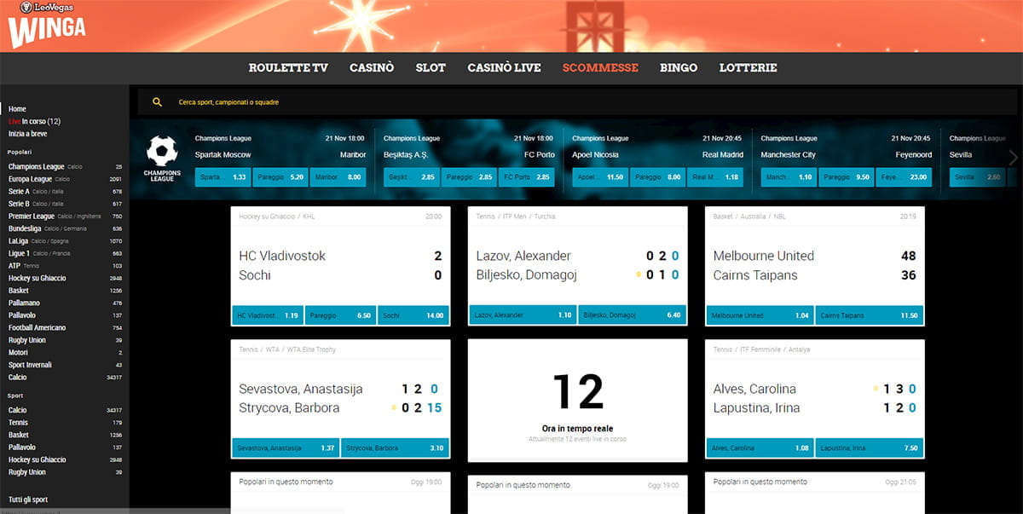Open Ligue 1 in sidebar
Screen dimensions: 1023x514
pos(65,253)
